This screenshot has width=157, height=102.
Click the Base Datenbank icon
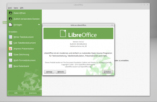point(10,66)
